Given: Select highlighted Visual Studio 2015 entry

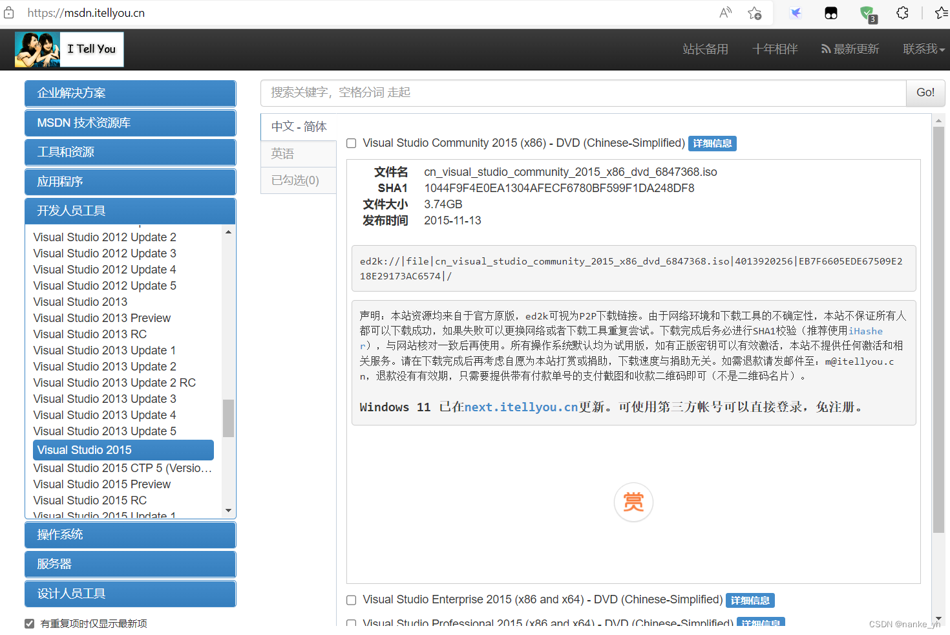Looking at the screenshot, I should [x=123, y=450].
